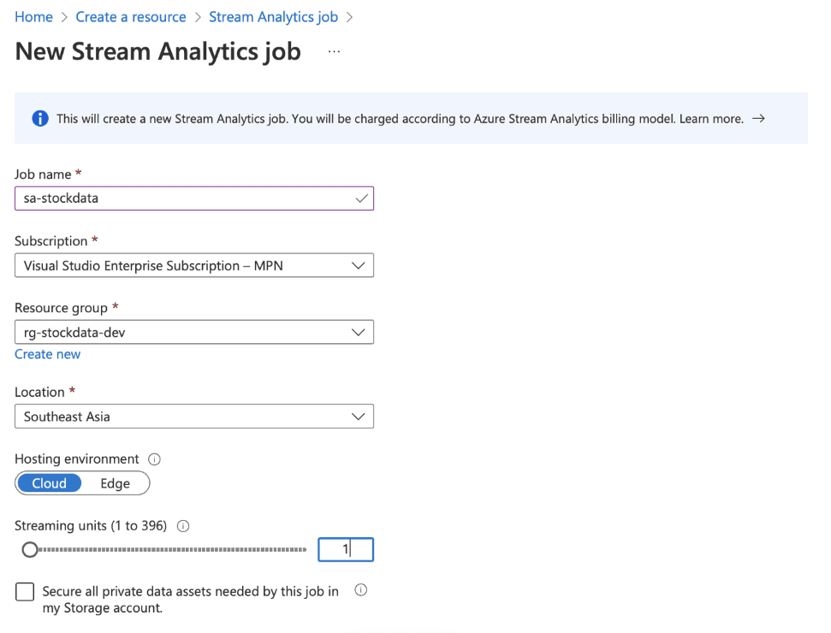The height and width of the screenshot is (633, 831).
Task: Open Stream Analytics job breadcrumb
Action: click(x=274, y=17)
